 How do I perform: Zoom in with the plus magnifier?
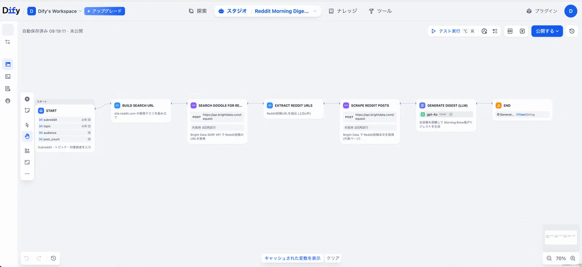pos(573,258)
